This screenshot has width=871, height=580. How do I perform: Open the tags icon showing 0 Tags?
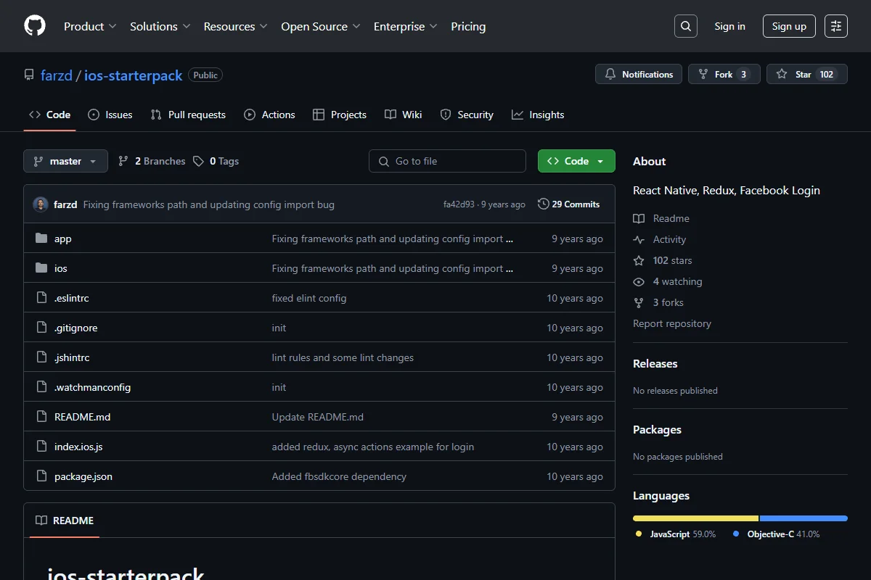point(198,161)
